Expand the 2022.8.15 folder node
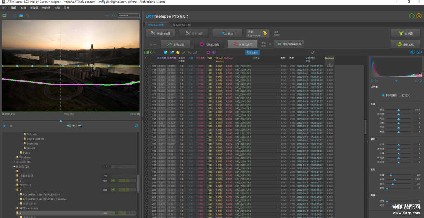This screenshot has height=218, width=424. 15,185
